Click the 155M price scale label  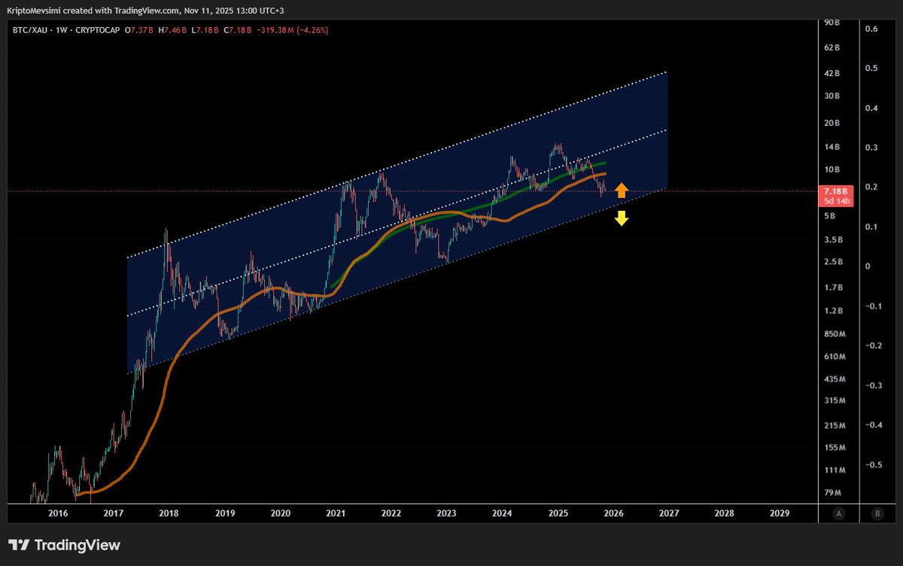coord(834,448)
